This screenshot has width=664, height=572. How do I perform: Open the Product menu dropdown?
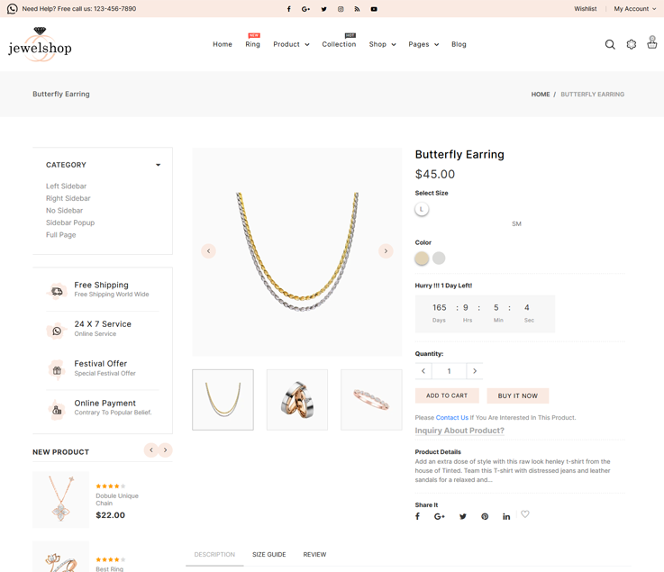291,44
